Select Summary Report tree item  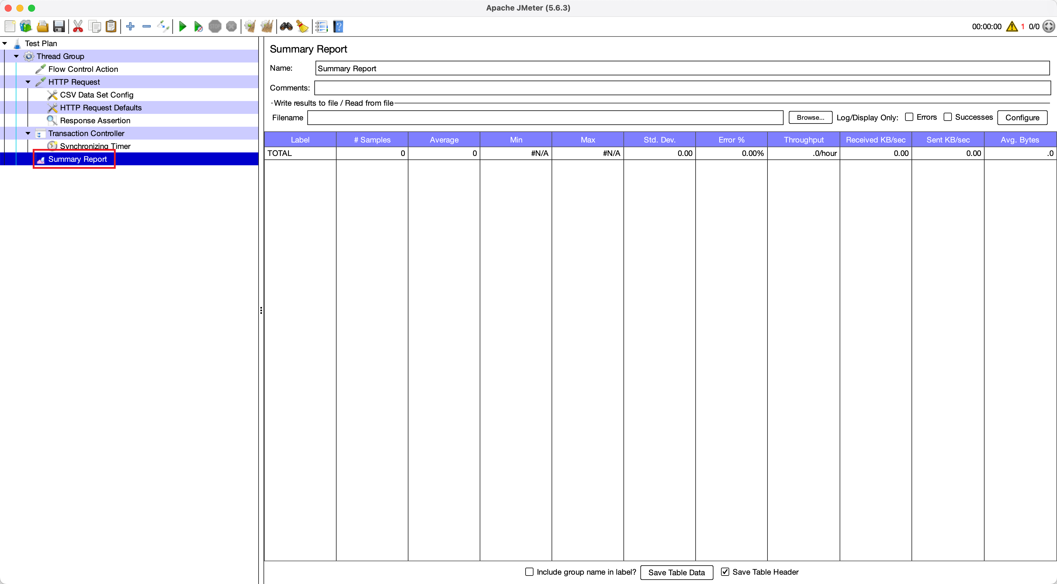tap(77, 159)
